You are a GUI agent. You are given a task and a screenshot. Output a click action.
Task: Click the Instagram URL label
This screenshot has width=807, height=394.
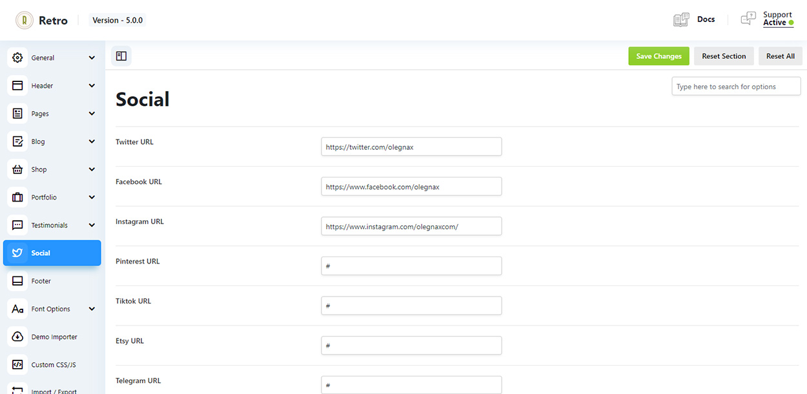point(139,222)
